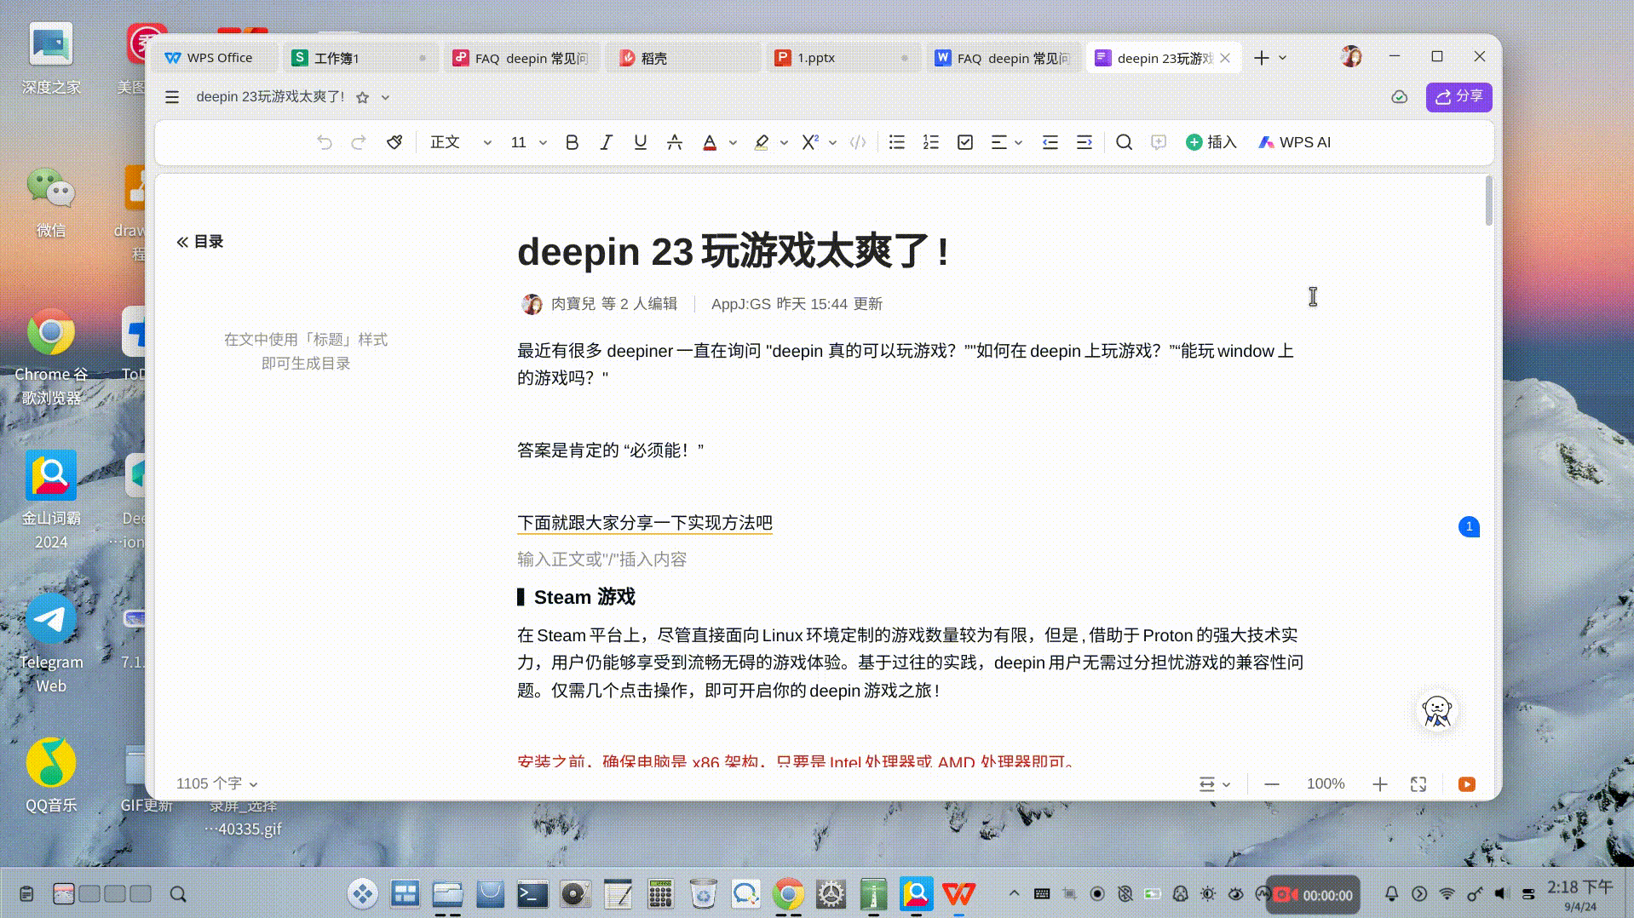The height and width of the screenshot is (918, 1634).
Task: Insert a numbered list
Action: 930,142
